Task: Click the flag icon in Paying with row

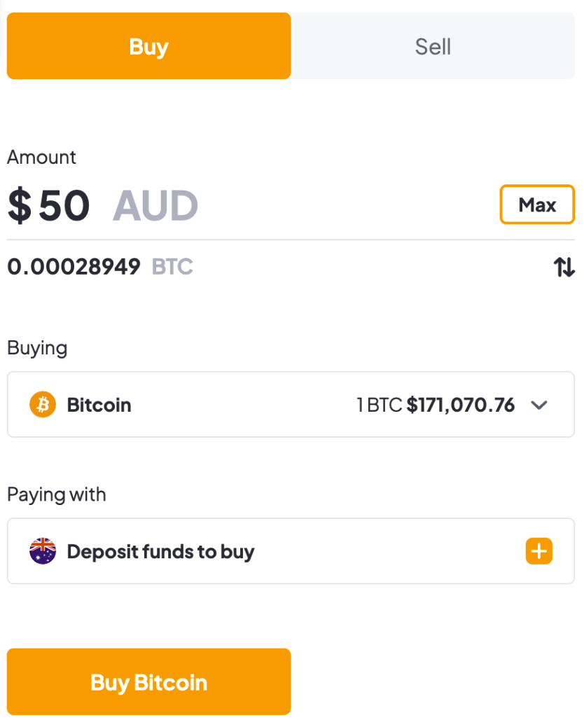Action: coord(41,551)
